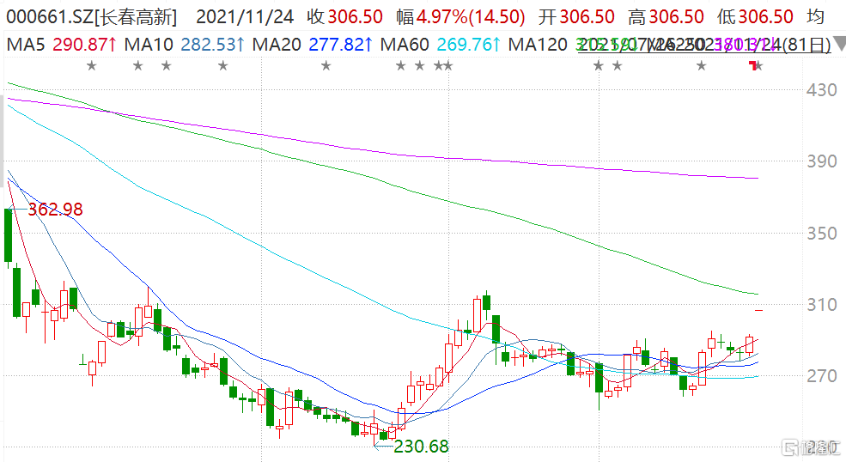Select the MA20 277.82 indicator label
Viewport: 846px width, 462px height.
[313, 45]
